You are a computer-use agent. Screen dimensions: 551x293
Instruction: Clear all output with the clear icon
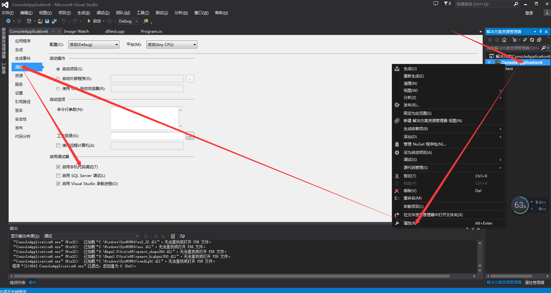(x=173, y=236)
